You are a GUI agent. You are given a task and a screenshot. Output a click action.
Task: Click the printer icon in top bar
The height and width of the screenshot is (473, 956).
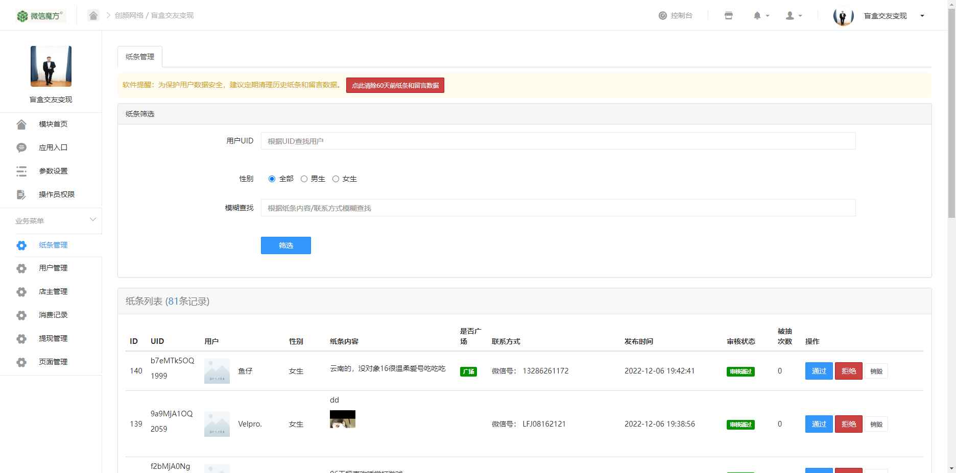[x=728, y=15]
